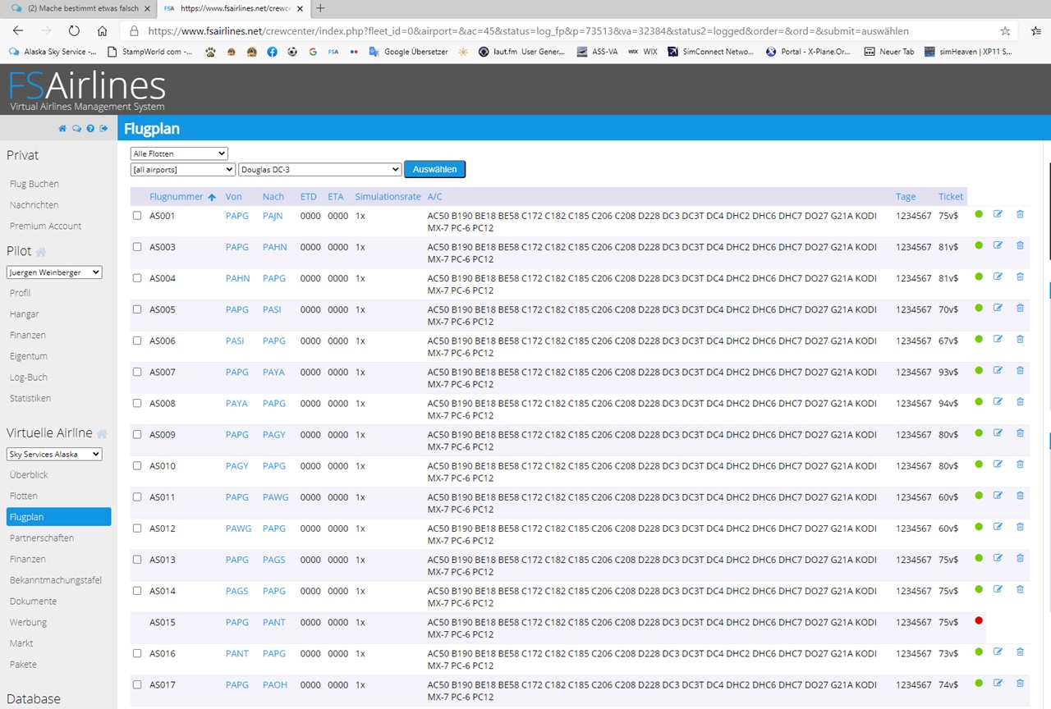The image size is (1051, 709).
Task: Open the Douglas DC-3 aircraft dropdown
Action: (319, 169)
